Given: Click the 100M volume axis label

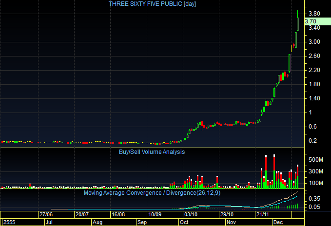Looking at the screenshot, I should coord(315,183).
